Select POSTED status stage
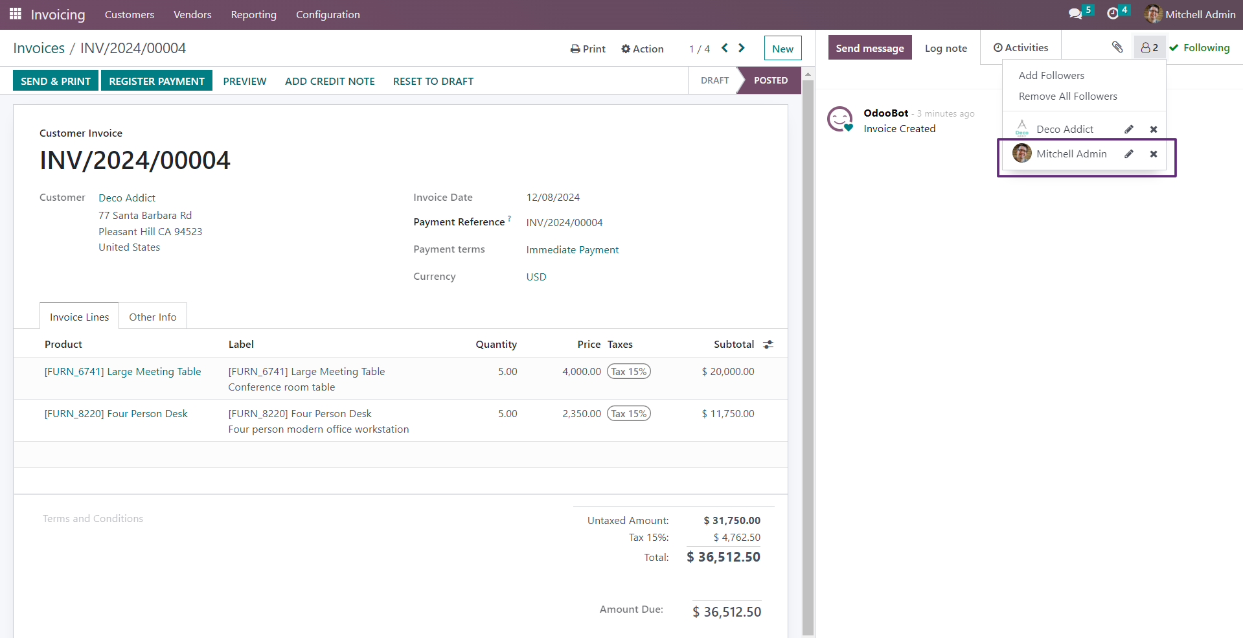 tap(771, 80)
